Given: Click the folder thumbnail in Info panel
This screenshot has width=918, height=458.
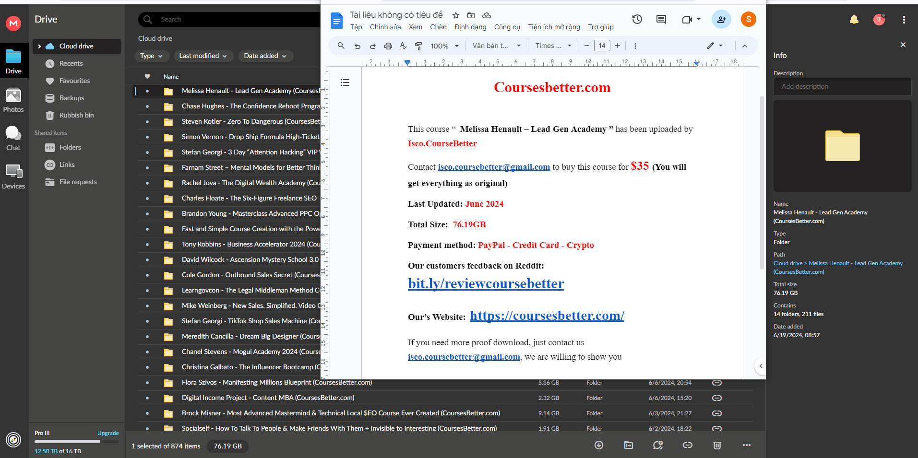Looking at the screenshot, I should (842, 146).
